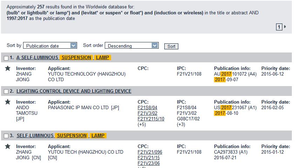The width and height of the screenshot is (295, 168).
Task: Open CPC classification F21V21/15
Action: (x=149, y=157)
